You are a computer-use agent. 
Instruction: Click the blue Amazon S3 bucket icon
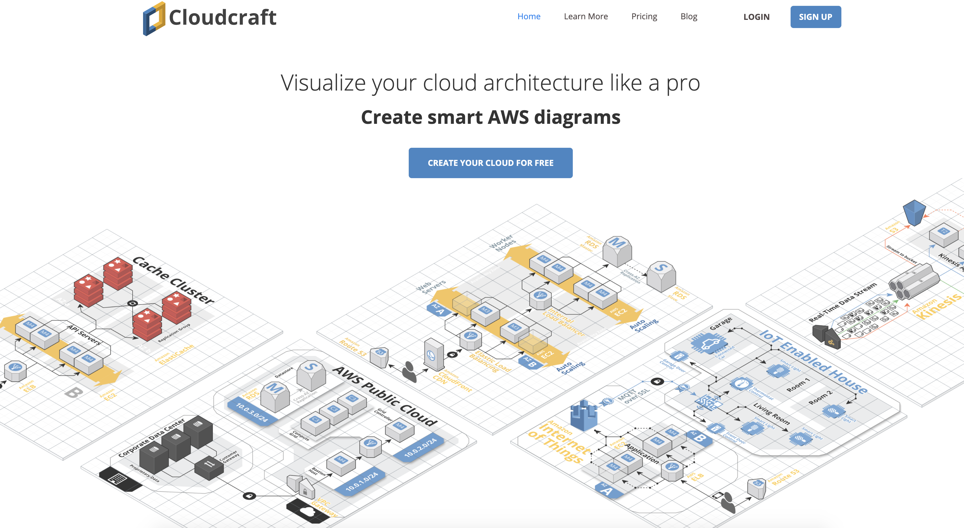[x=914, y=212]
